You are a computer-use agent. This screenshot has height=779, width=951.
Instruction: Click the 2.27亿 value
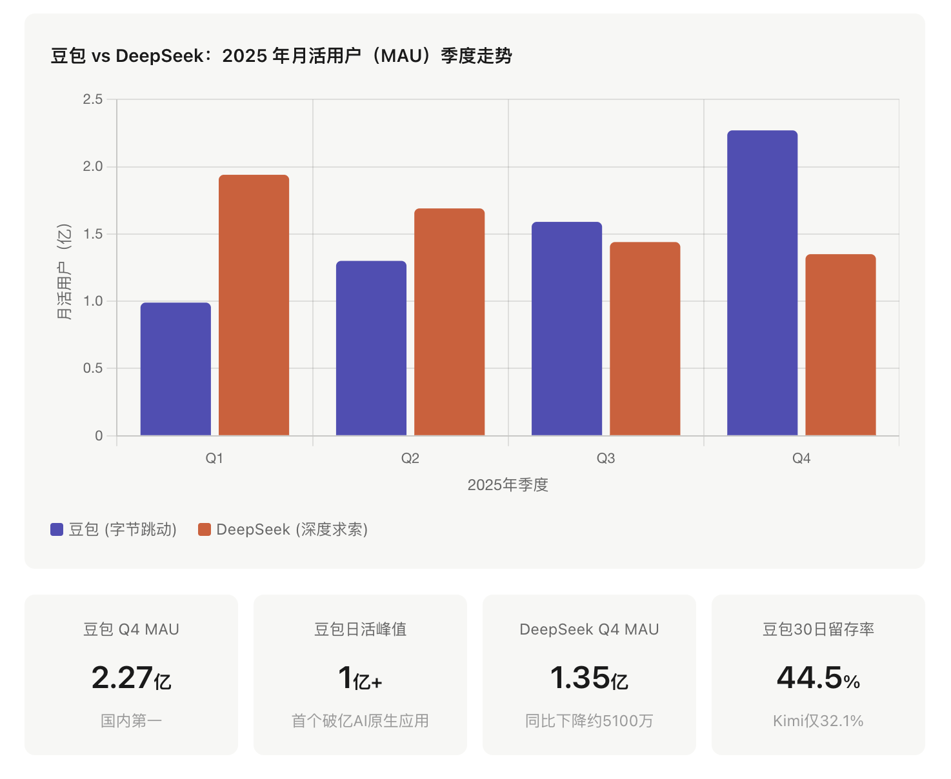point(131,678)
